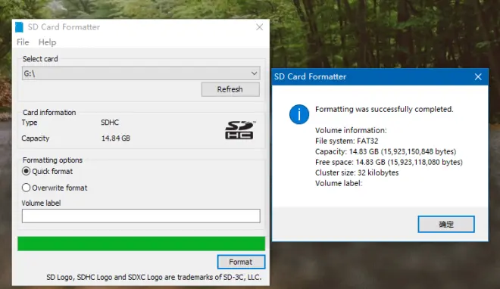Click the Format button
The width and height of the screenshot is (500, 289).
(x=241, y=262)
